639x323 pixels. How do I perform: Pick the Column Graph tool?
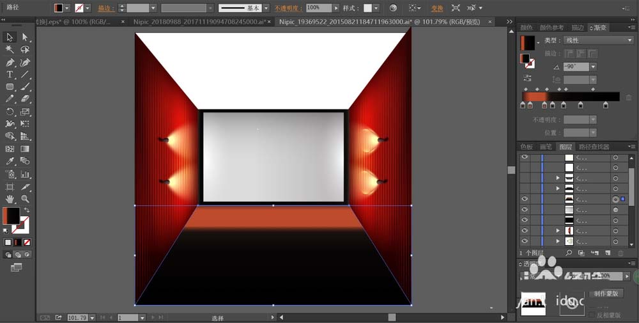tap(25, 175)
